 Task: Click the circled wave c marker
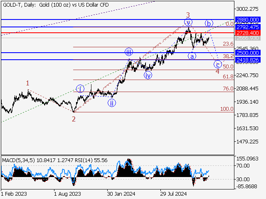[x=217, y=64]
